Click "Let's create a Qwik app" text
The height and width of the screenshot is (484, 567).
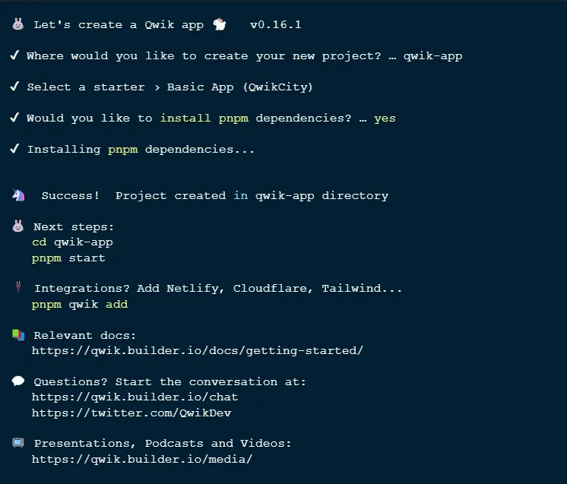[119, 25]
